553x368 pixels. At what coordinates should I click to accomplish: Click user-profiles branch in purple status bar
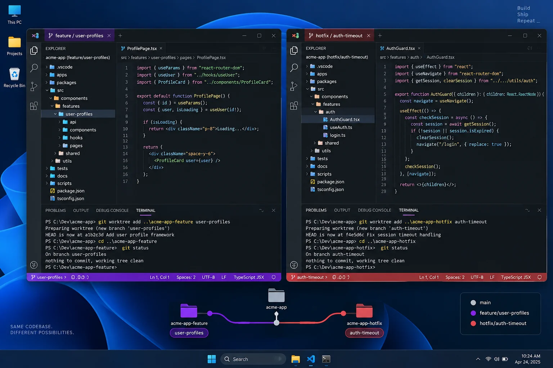49,277
